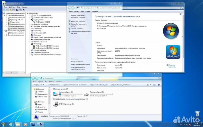Expand the Контроллеры USB node
Image resolution: width=203 pixels, height=127 pixels.
coord(30,33)
